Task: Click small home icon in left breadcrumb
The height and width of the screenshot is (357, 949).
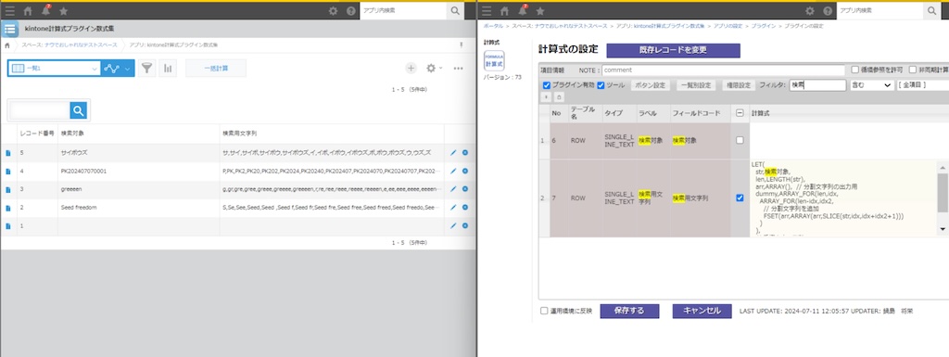Action: click(6, 45)
